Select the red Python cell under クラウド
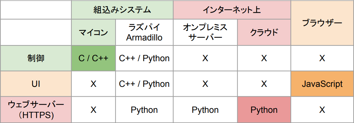The width and height of the screenshot is (354, 123). 264,110
